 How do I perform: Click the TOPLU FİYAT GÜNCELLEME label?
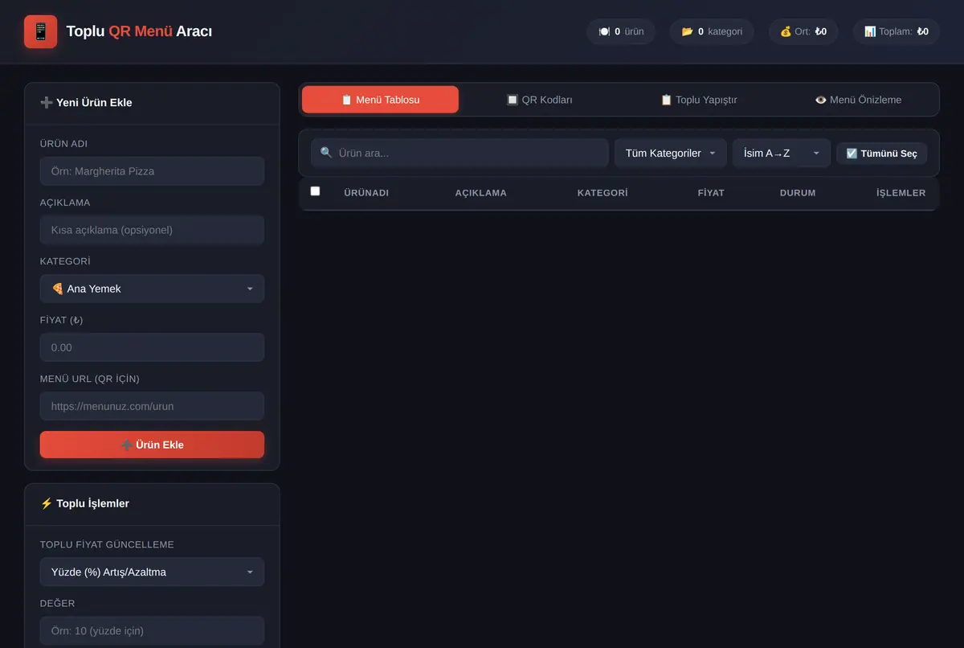tap(107, 544)
